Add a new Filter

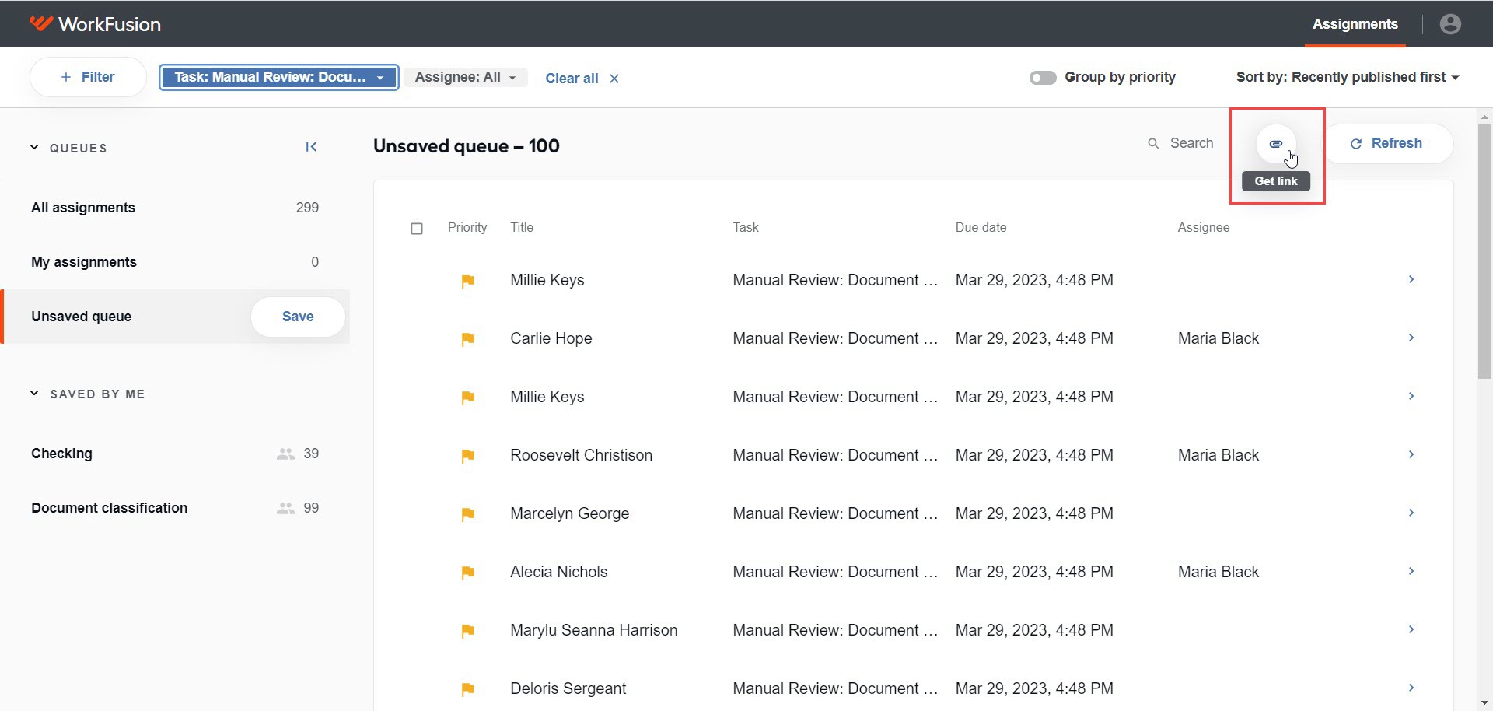coord(88,77)
